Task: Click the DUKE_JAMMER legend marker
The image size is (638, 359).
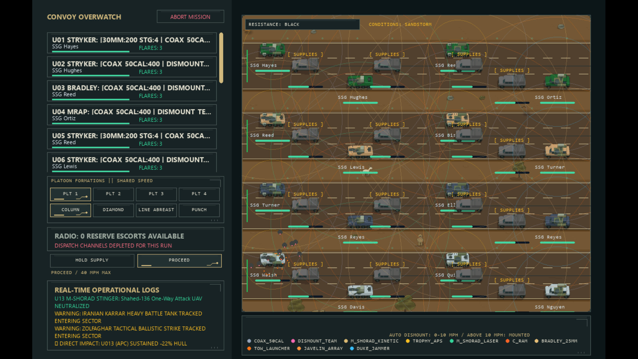Action: click(x=352, y=349)
